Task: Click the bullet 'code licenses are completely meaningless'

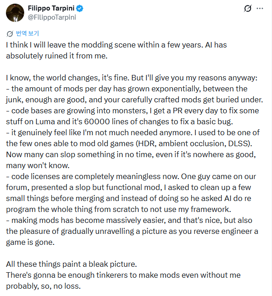Action: click(x=131, y=176)
